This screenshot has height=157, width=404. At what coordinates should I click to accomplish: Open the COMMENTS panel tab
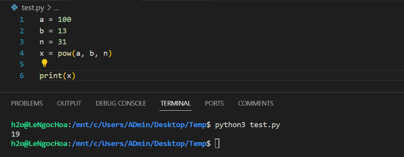256,104
